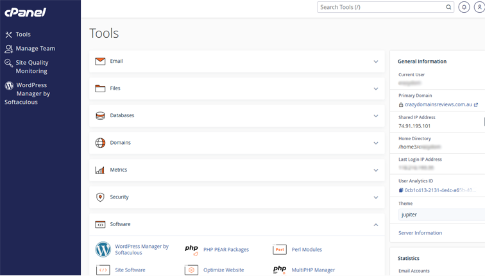Click the large WordPress Manager logo icon
The width and height of the screenshot is (485, 276).
point(103,250)
